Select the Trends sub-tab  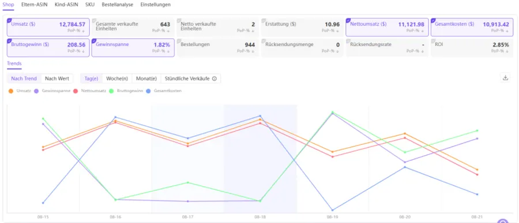(x=14, y=64)
